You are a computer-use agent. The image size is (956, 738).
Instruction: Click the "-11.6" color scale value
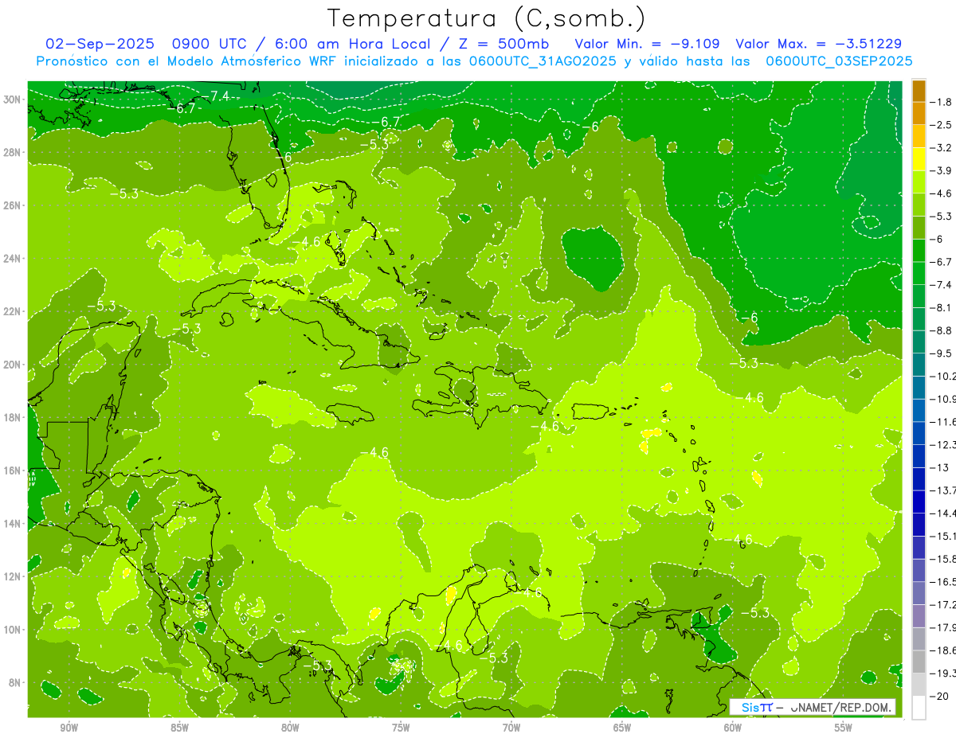tap(942, 421)
